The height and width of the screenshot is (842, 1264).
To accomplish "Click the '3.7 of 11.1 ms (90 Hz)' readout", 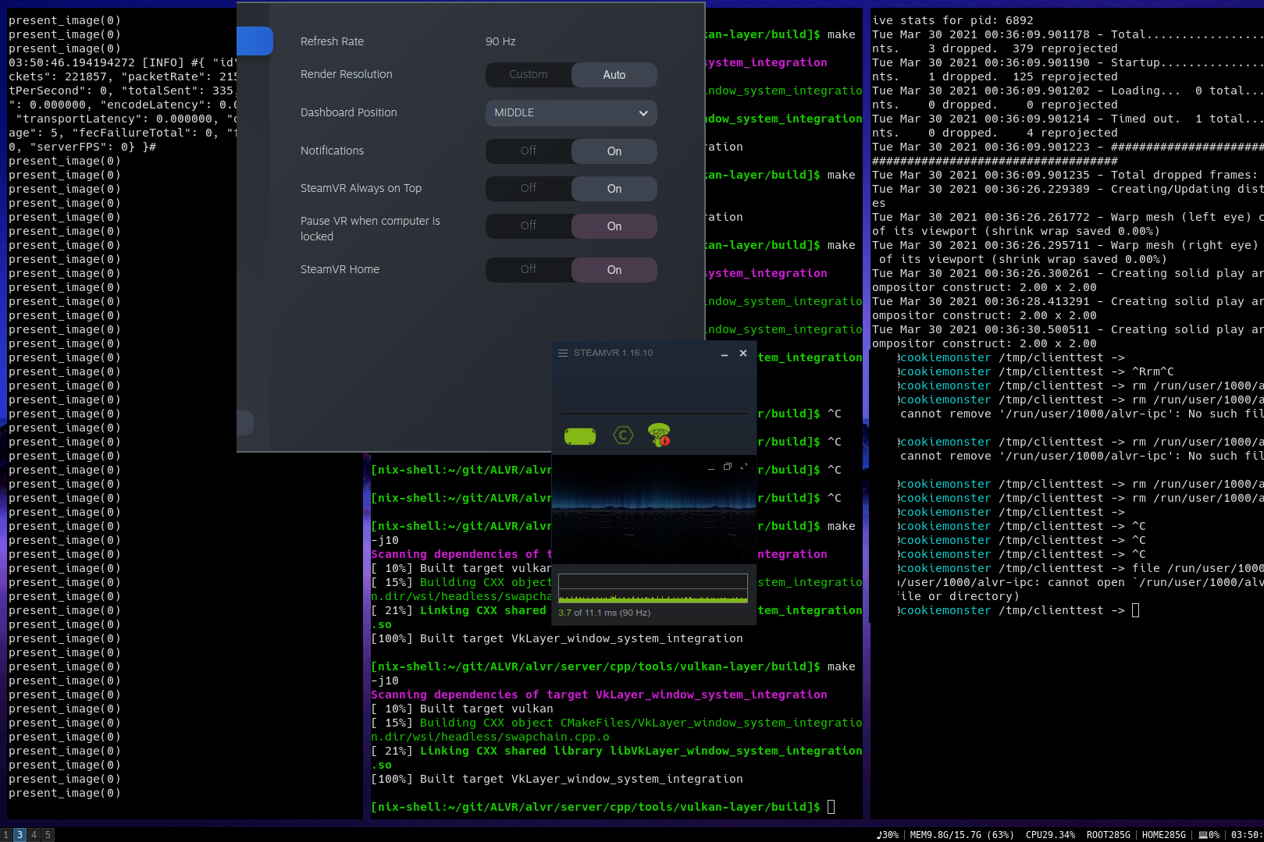I will 604,613.
